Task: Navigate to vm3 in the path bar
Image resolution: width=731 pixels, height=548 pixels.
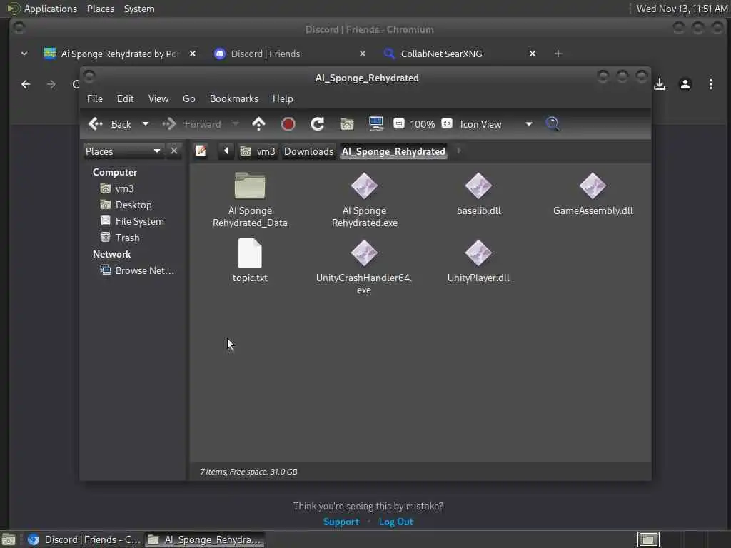Action: (x=257, y=151)
